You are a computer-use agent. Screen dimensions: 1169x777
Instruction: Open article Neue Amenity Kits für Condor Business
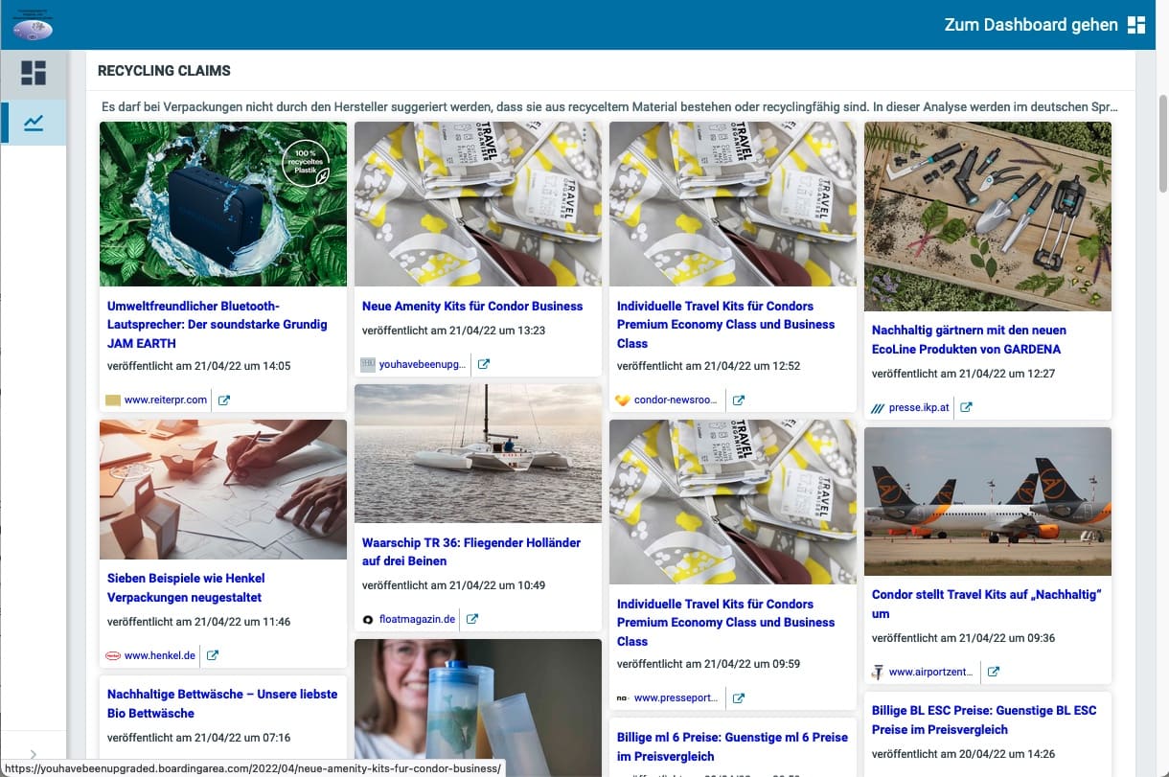[472, 306]
